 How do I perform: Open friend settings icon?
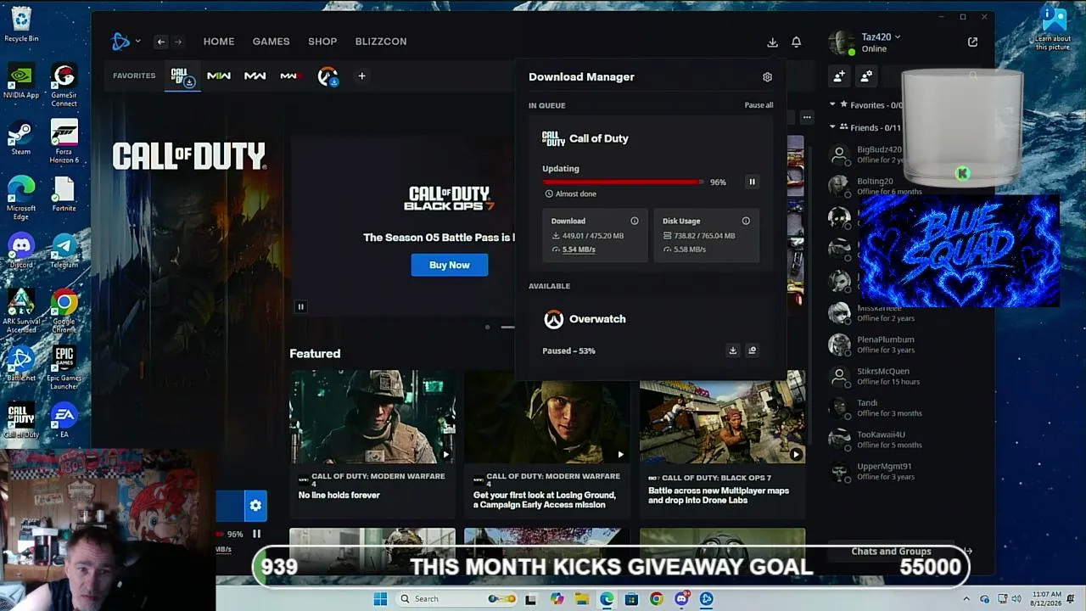(x=866, y=76)
